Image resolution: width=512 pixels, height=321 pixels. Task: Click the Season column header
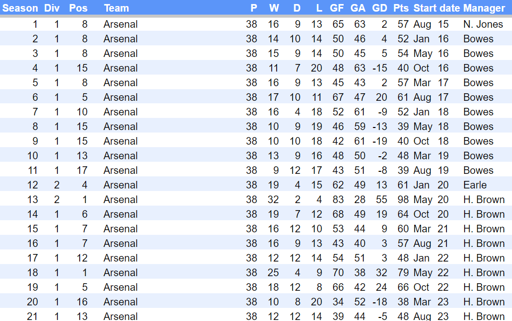(x=20, y=8)
